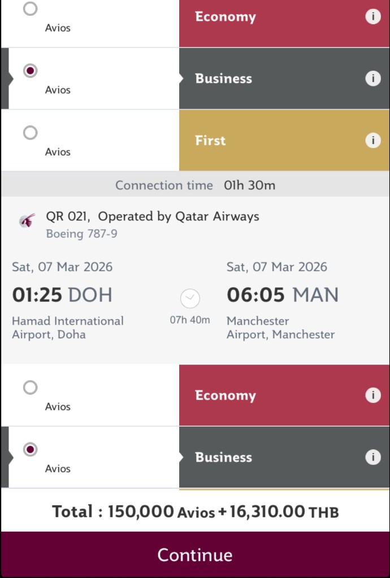
Task: Choose First class Avios option
Action: [30, 133]
